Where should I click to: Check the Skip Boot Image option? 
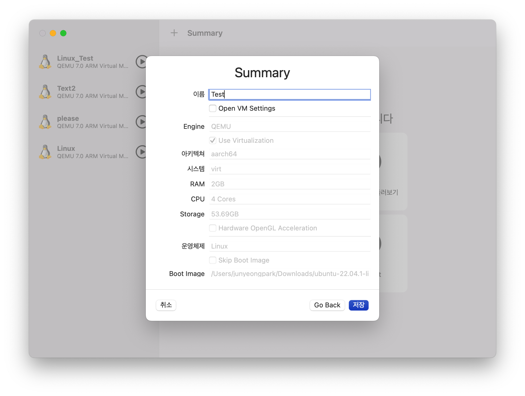[x=213, y=260]
